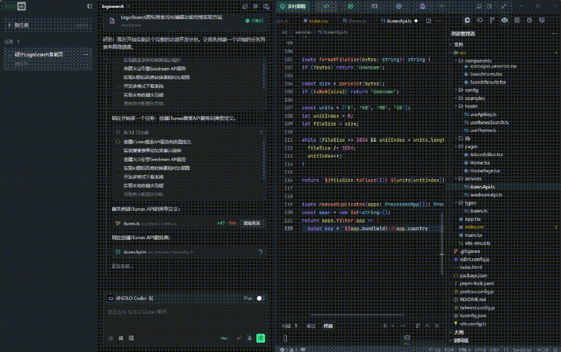Open seedreamApi.ts in the file tree
The image size is (561, 352).
coord(486,194)
